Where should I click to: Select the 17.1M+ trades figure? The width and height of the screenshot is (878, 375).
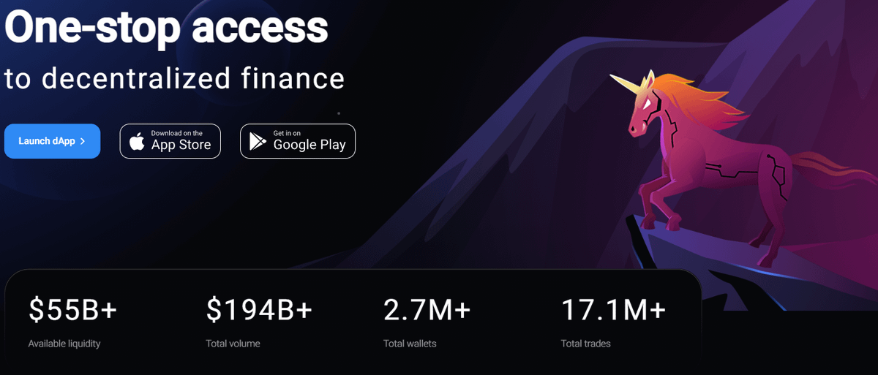click(613, 310)
